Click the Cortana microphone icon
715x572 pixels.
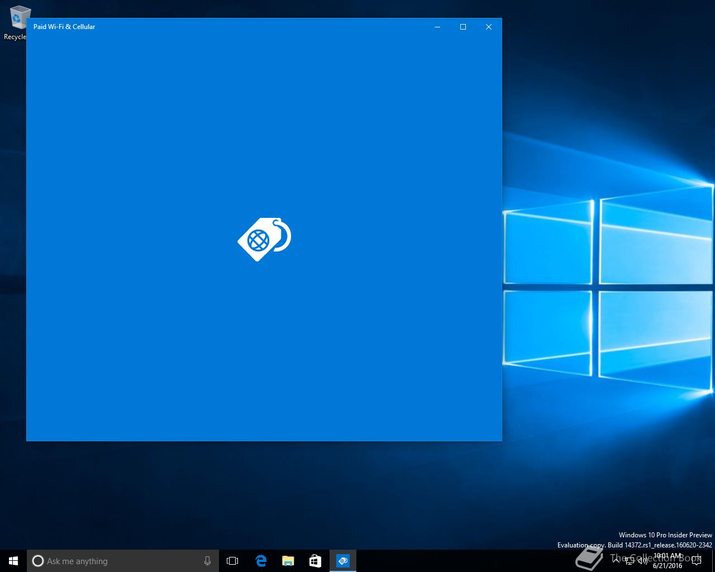click(x=207, y=561)
